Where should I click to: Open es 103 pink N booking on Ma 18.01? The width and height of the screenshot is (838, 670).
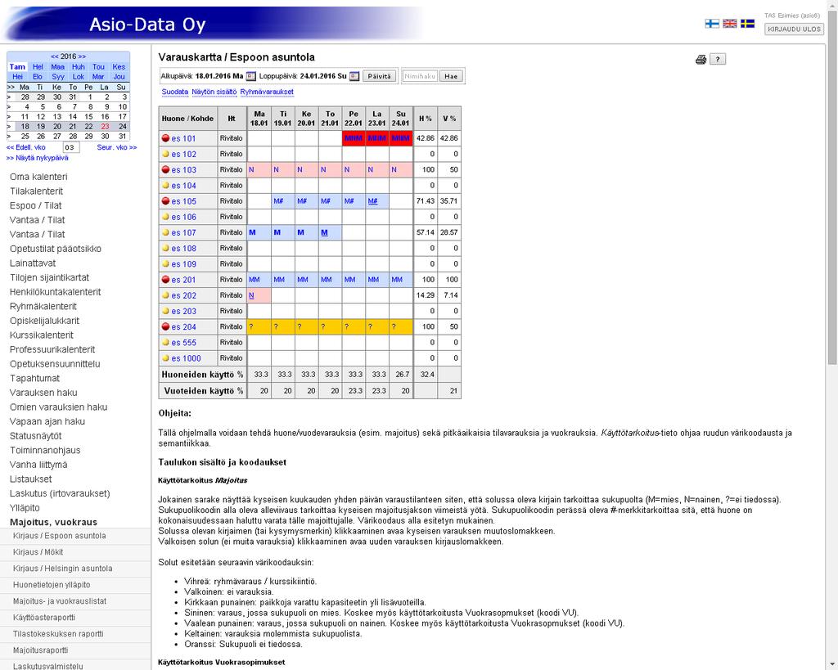(259, 169)
